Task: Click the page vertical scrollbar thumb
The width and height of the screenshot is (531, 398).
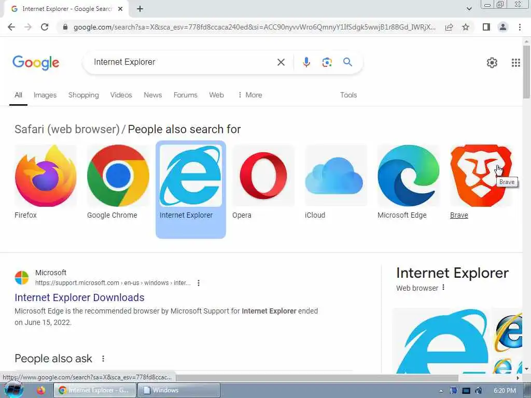Action: [526, 71]
